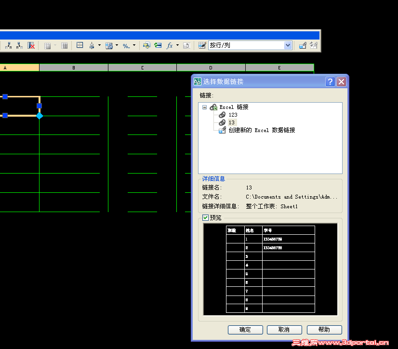Click the match cell brush icon
The height and width of the screenshot is (349, 398).
coord(202,45)
